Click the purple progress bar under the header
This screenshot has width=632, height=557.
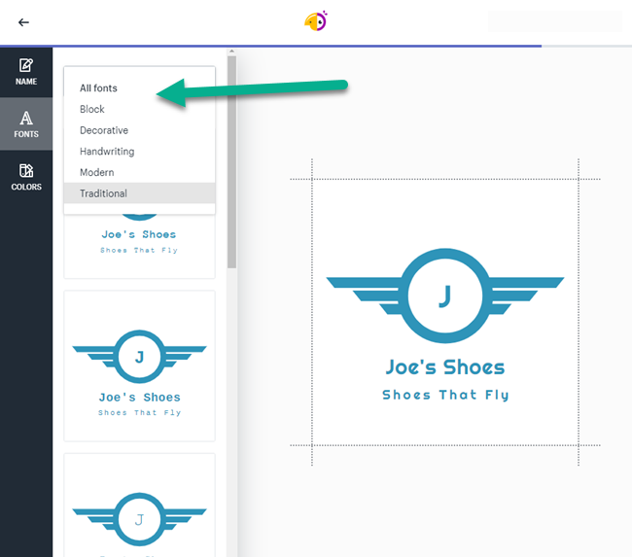tap(292, 46)
